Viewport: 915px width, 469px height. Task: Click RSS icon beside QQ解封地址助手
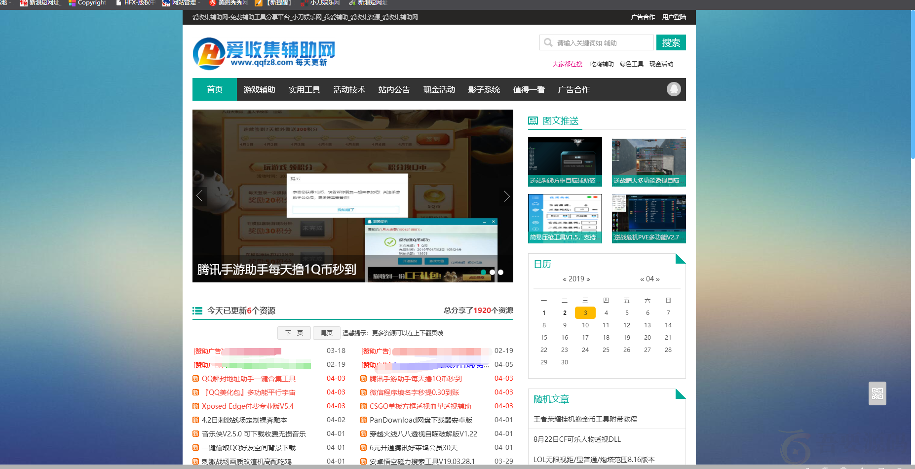click(195, 379)
